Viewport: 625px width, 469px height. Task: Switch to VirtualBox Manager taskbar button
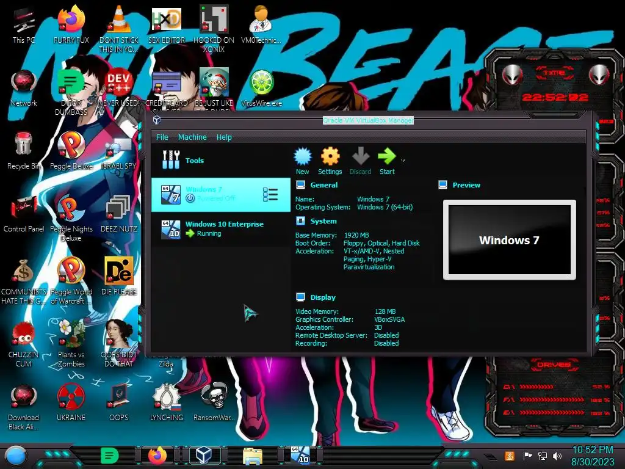pyautogui.click(x=204, y=456)
